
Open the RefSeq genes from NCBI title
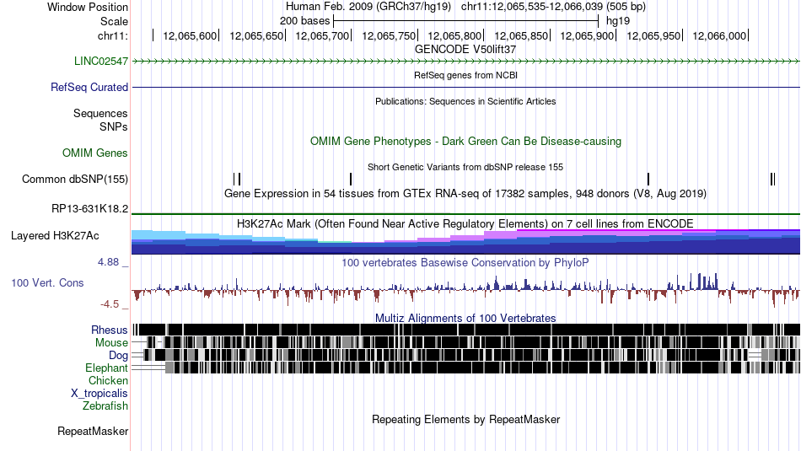click(x=465, y=75)
